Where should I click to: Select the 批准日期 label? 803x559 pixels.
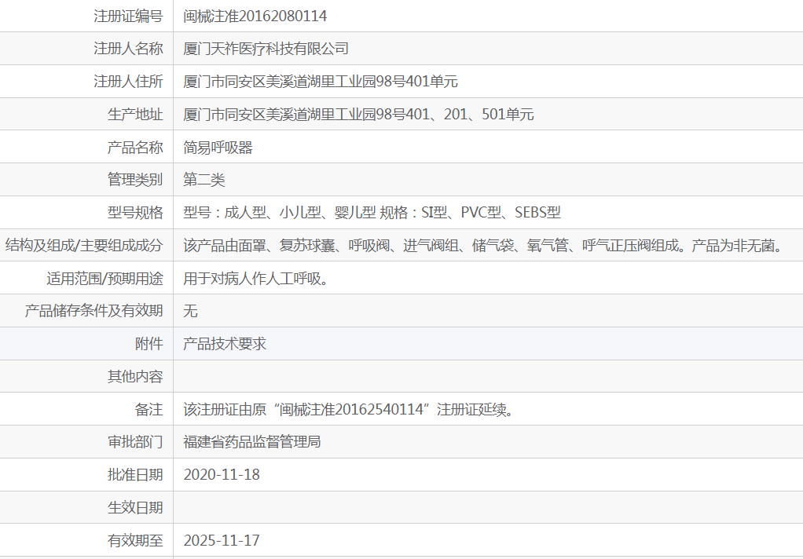pos(135,474)
